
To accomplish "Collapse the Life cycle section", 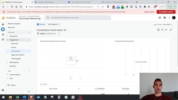I will click(x=29, y=32).
